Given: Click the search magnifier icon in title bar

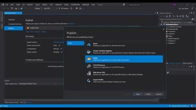Looking at the screenshot, I should (x=124, y=5).
